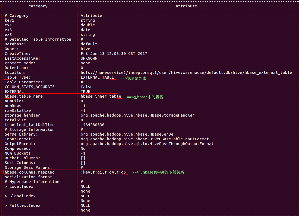Click the 'false' value for COLUMN_STATS_ACCURATE
The image size is (299, 216).
click(x=87, y=87)
